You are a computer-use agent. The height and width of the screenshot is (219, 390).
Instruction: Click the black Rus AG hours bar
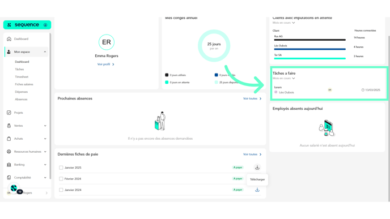tap(310, 40)
